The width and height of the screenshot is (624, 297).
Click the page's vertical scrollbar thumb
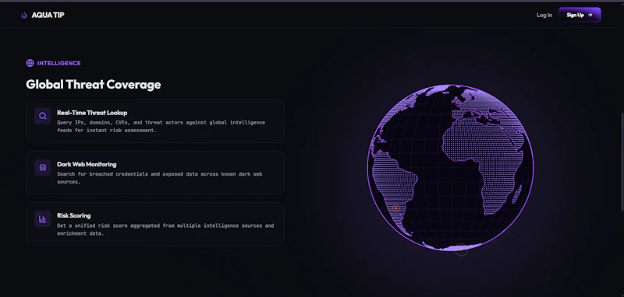pos(622,163)
